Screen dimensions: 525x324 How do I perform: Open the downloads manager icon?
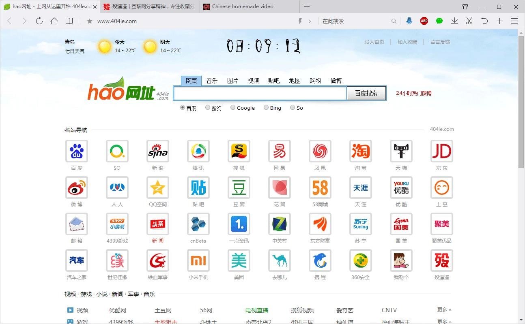tap(454, 21)
